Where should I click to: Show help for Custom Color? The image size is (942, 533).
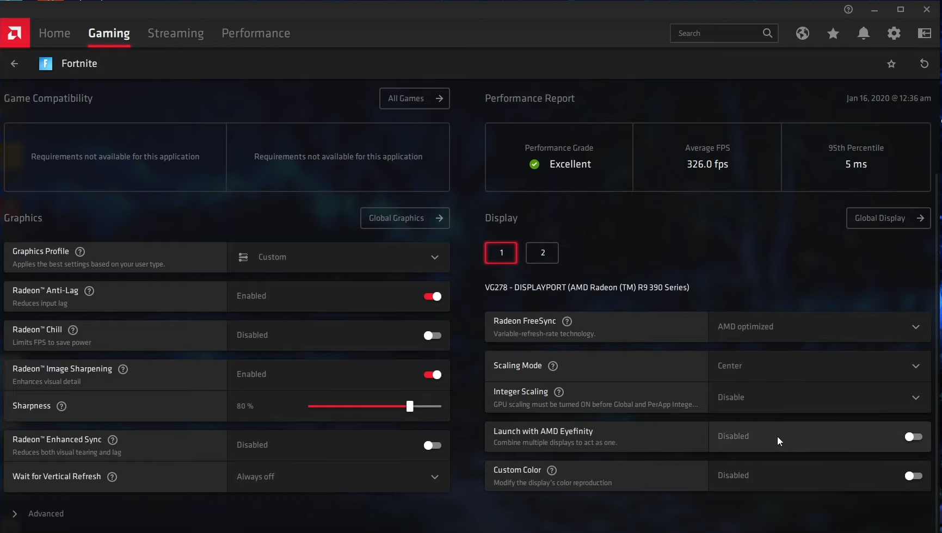coord(552,470)
